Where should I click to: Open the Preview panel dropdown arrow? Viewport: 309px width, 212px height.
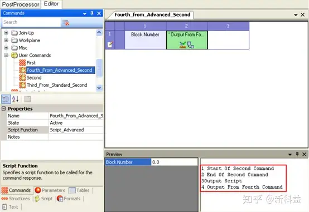[x=289, y=155]
